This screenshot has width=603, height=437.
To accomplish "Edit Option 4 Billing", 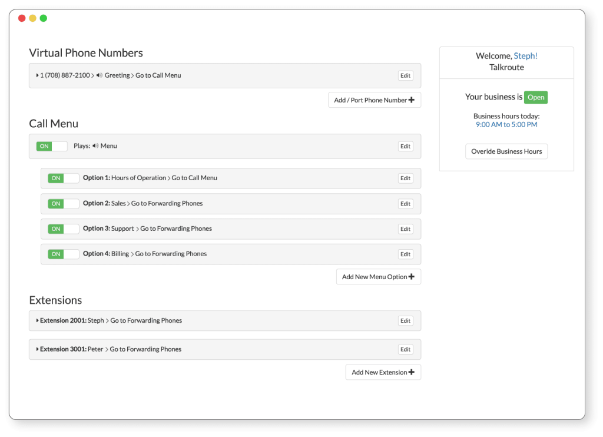I will tap(405, 254).
